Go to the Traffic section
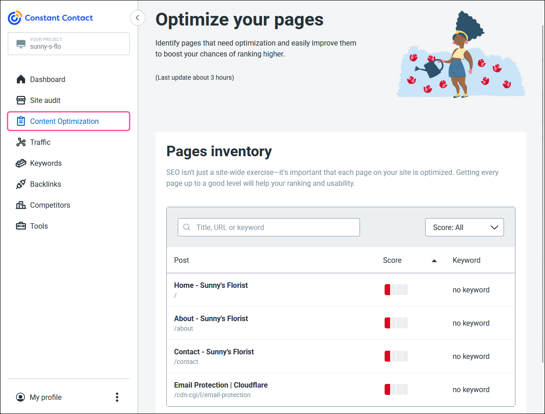545x414 pixels. [x=68, y=142]
